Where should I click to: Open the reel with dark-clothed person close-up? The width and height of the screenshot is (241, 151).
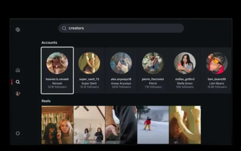tap(121, 125)
